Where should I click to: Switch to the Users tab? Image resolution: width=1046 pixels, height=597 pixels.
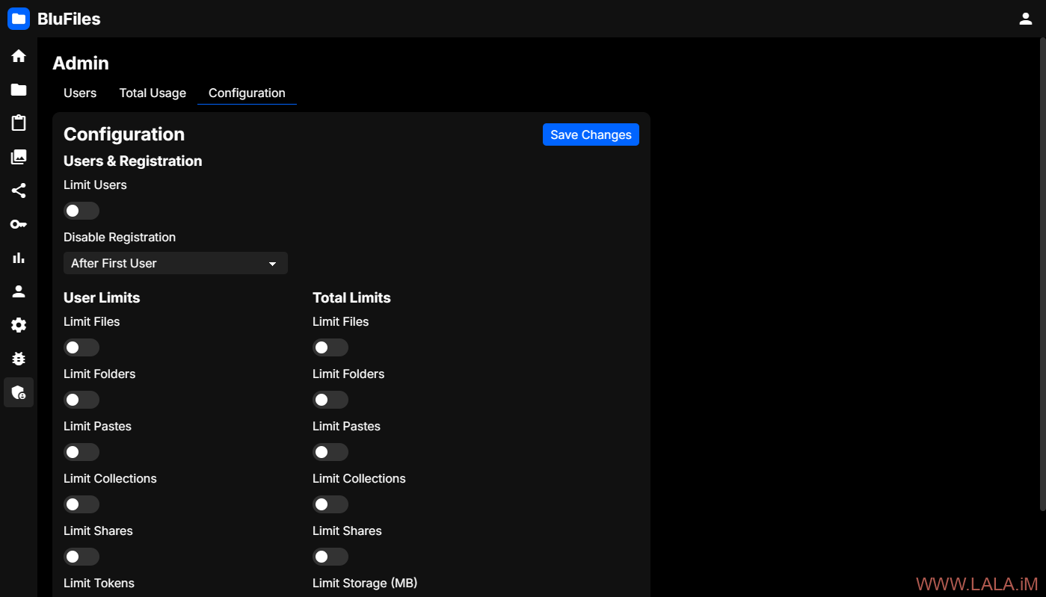[80, 93]
